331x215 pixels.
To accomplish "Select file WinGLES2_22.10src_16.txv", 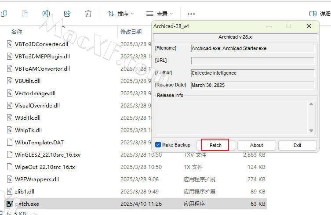I will (x=48, y=155).
